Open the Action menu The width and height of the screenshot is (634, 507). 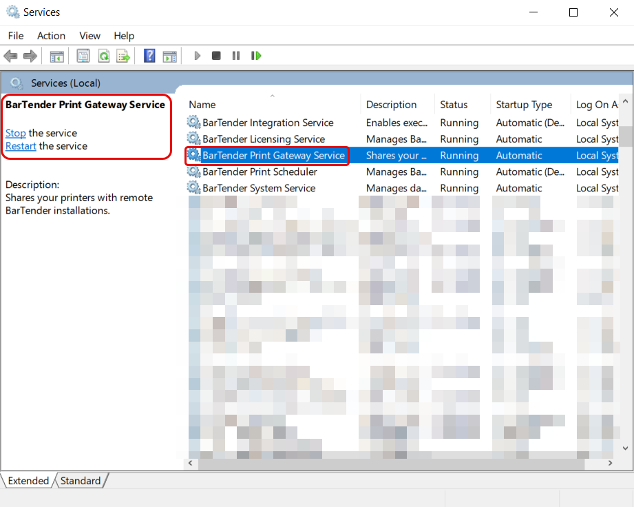[51, 36]
